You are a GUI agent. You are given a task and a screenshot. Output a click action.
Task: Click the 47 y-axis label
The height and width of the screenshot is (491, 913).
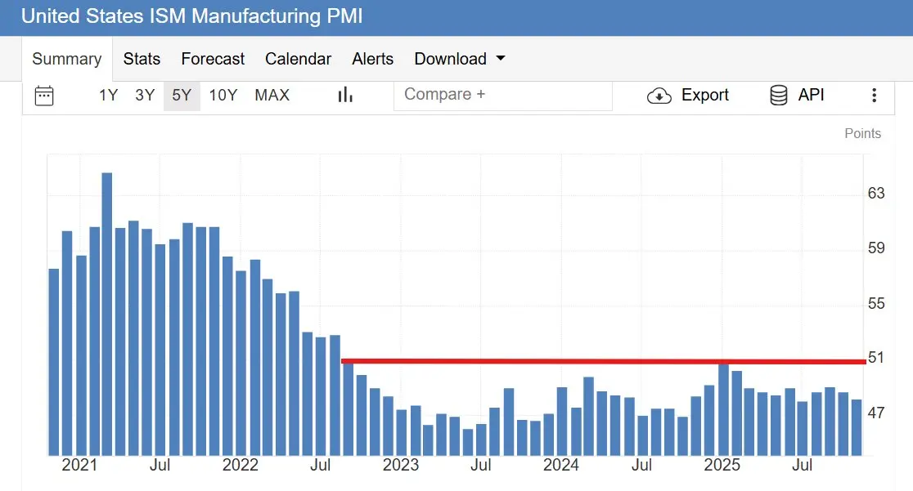(875, 413)
